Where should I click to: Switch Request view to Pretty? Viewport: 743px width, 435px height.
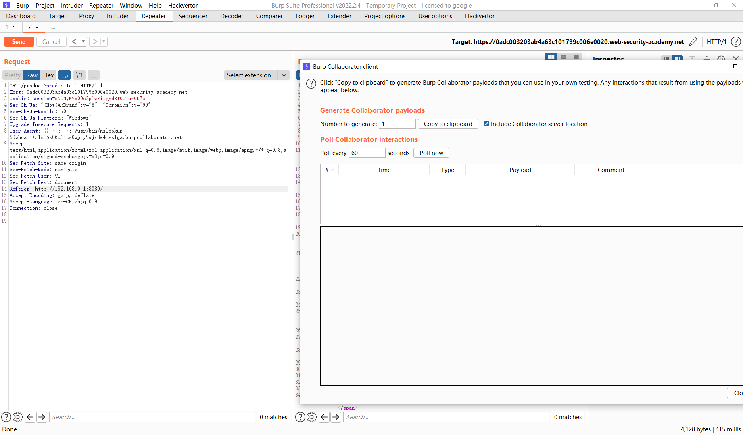coord(13,75)
